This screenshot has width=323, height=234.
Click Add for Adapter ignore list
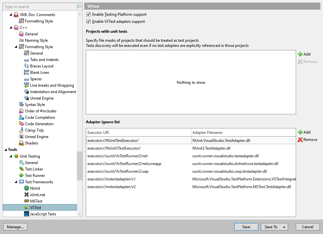point(304,132)
